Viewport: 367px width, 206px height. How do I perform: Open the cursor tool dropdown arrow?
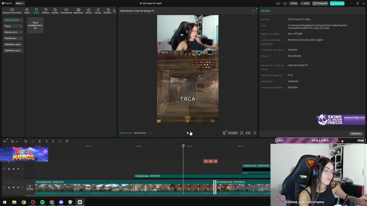17,141
